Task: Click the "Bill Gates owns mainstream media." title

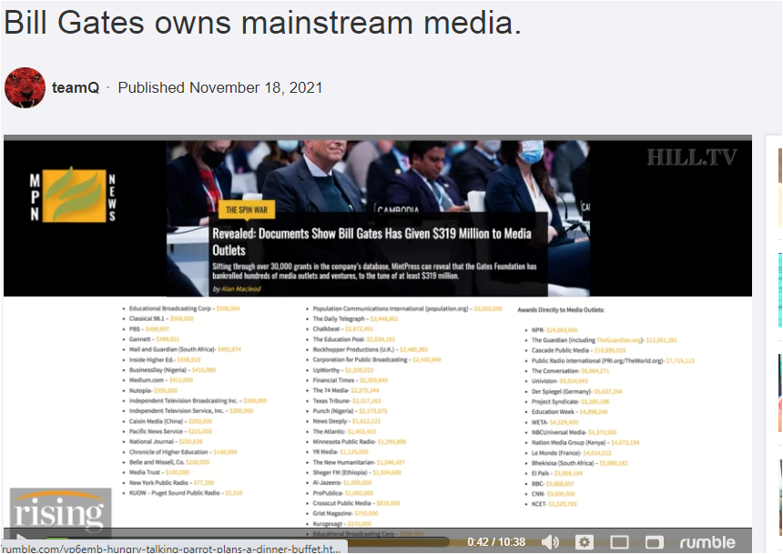Action: point(262,23)
